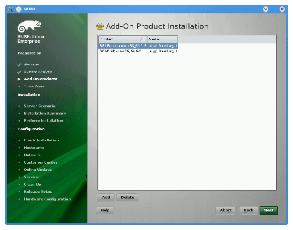
Task: Click the Check Installation step
Action: click(x=42, y=140)
